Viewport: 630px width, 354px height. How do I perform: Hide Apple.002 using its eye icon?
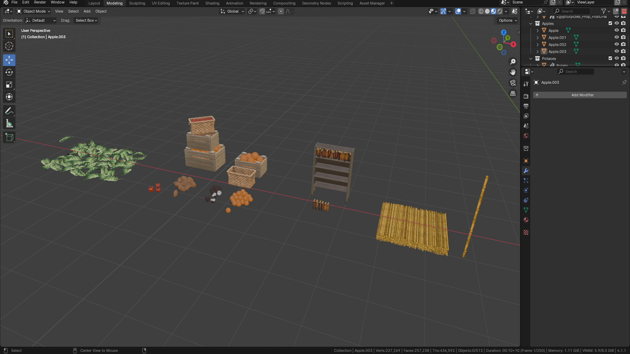(x=617, y=44)
